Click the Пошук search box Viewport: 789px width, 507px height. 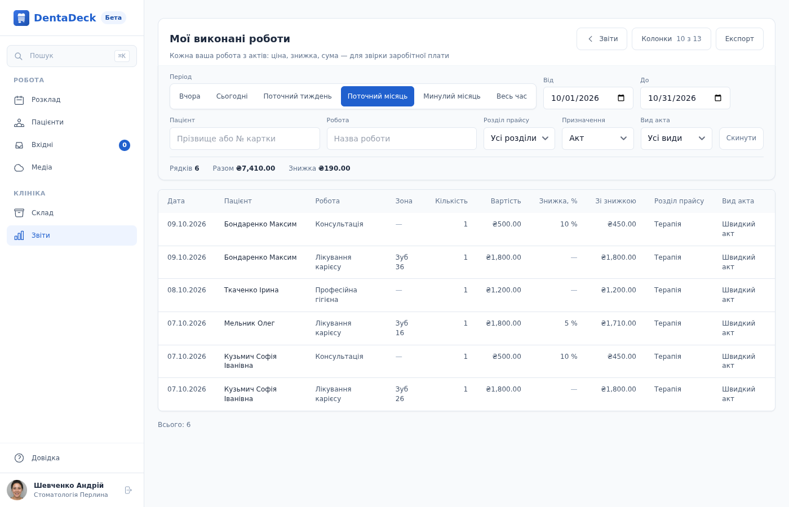click(x=72, y=56)
